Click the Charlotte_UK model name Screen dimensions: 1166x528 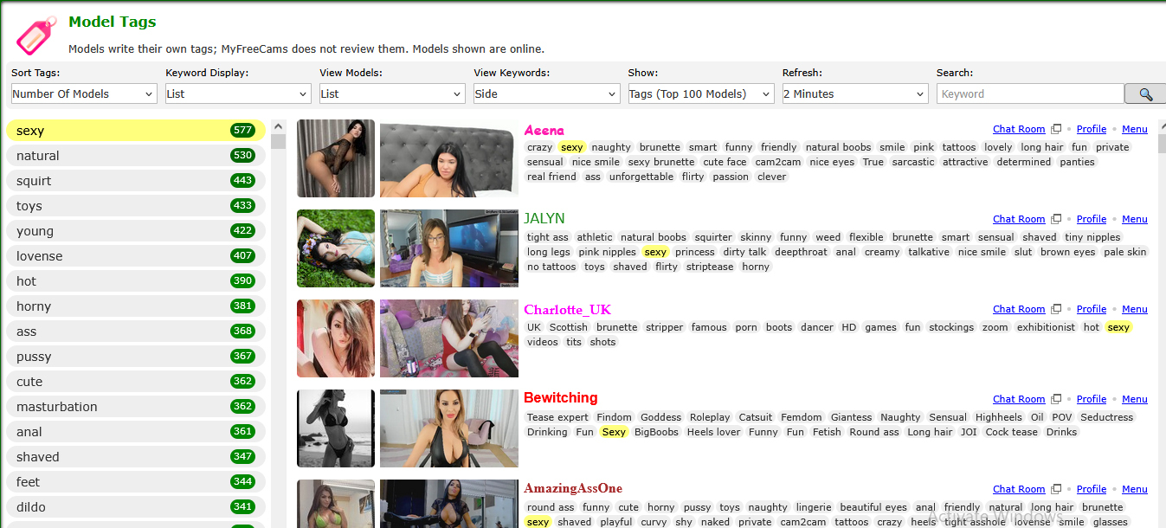point(567,310)
